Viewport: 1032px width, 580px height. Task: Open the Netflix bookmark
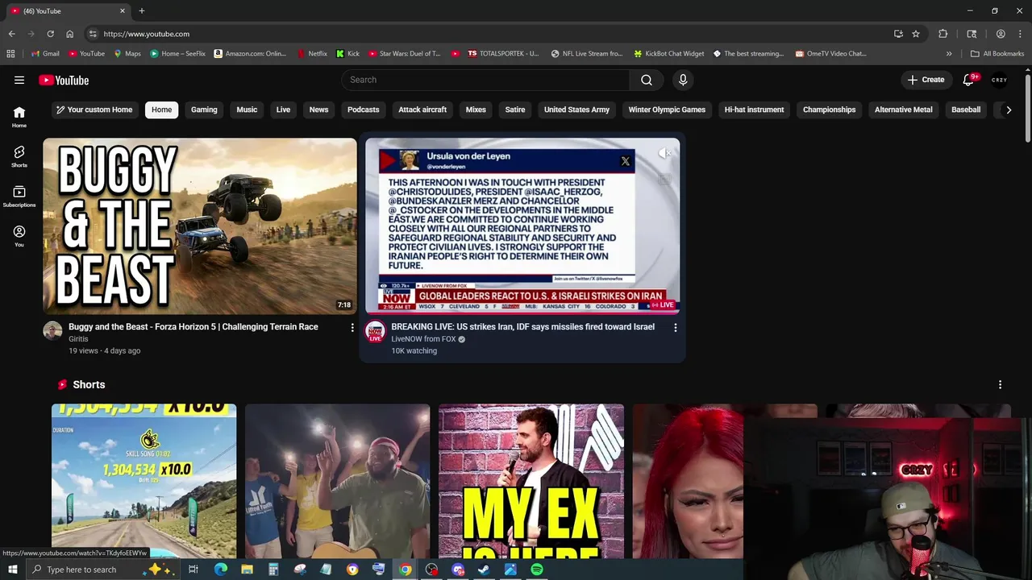point(312,54)
